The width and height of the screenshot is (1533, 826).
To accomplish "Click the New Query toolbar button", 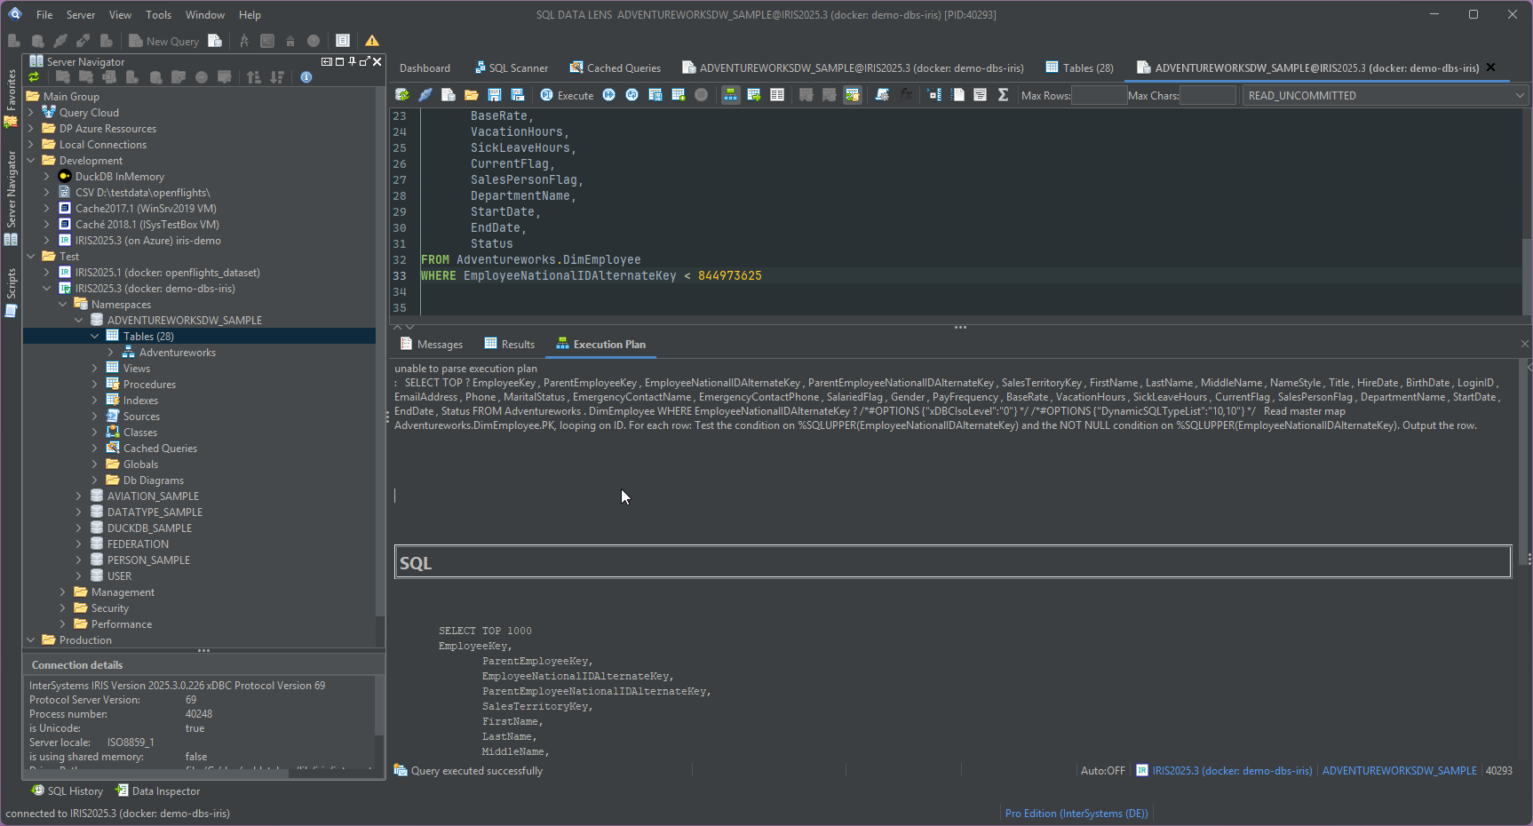I will coord(163,41).
